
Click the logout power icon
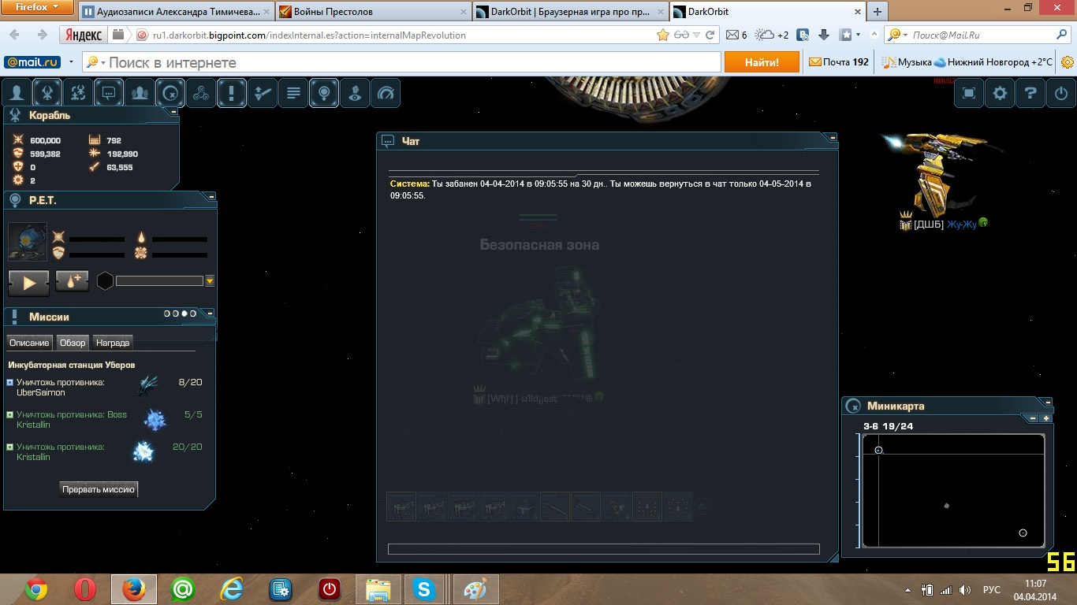click(1061, 93)
